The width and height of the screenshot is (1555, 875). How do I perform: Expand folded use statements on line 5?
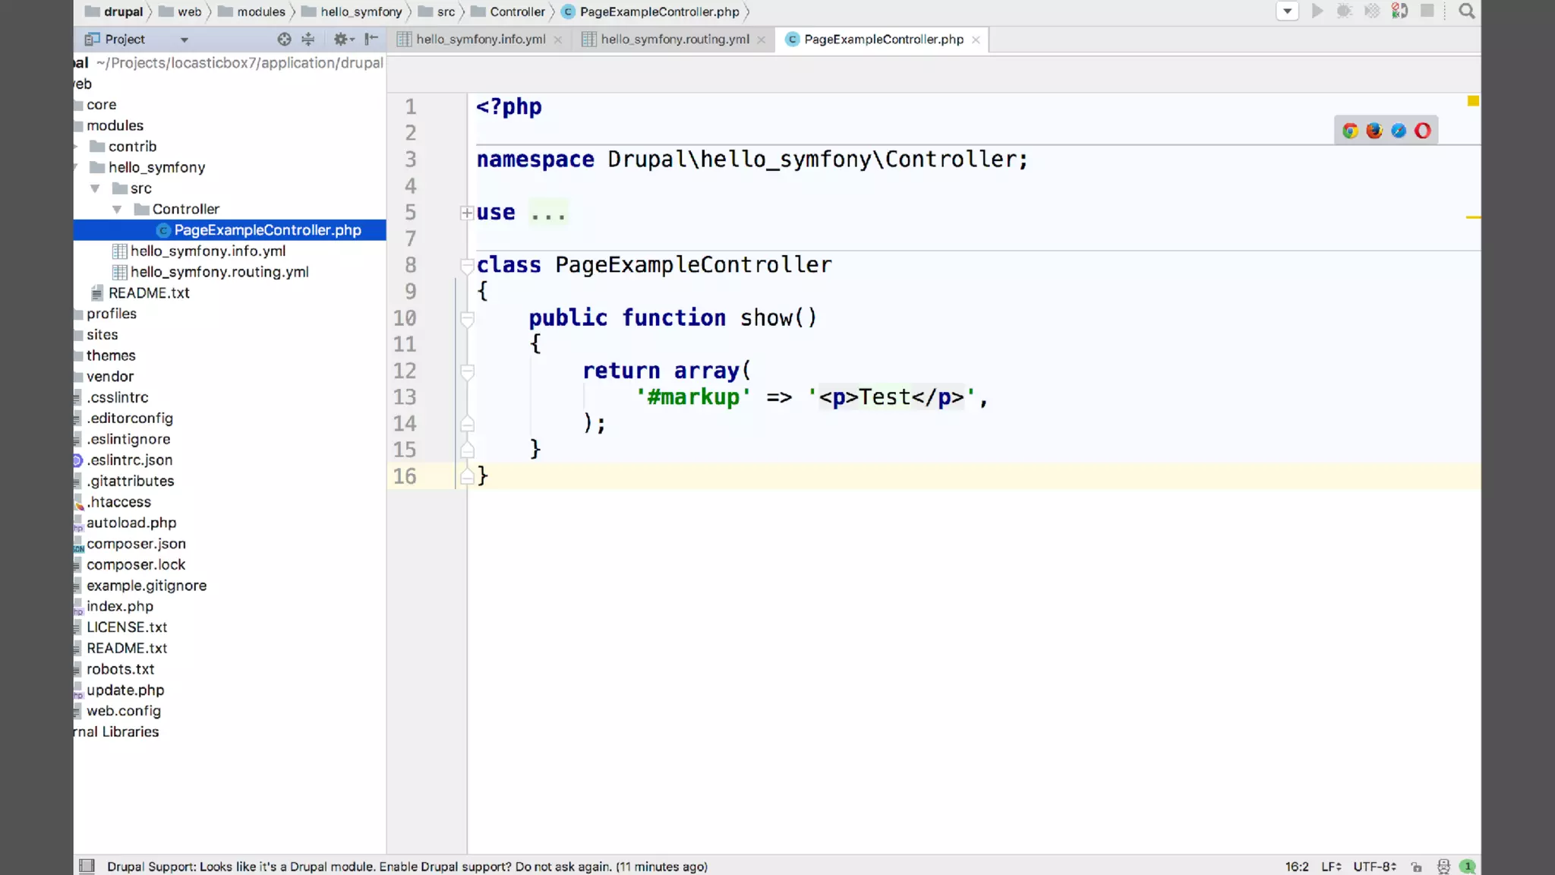tap(467, 213)
